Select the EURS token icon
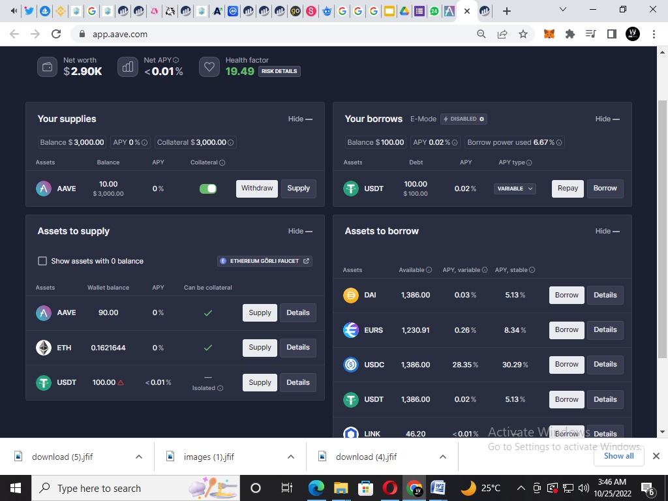The height and width of the screenshot is (501, 668). (352, 330)
